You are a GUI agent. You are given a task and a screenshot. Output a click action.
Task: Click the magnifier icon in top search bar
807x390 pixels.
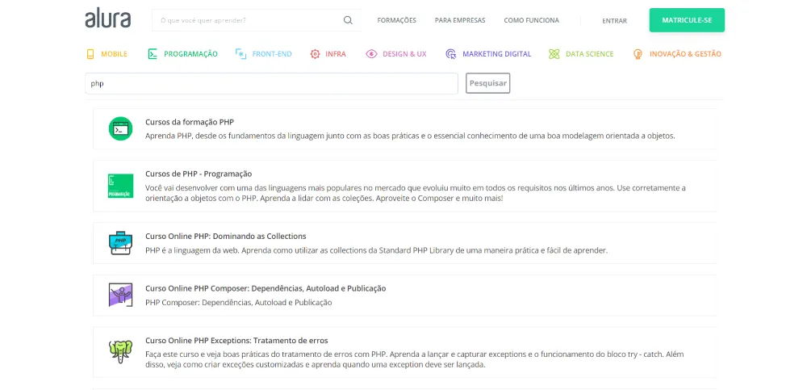click(348, 21)
